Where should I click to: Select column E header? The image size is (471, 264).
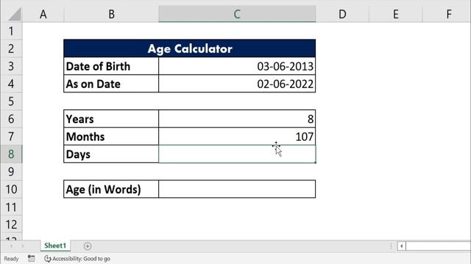point(396,14)
